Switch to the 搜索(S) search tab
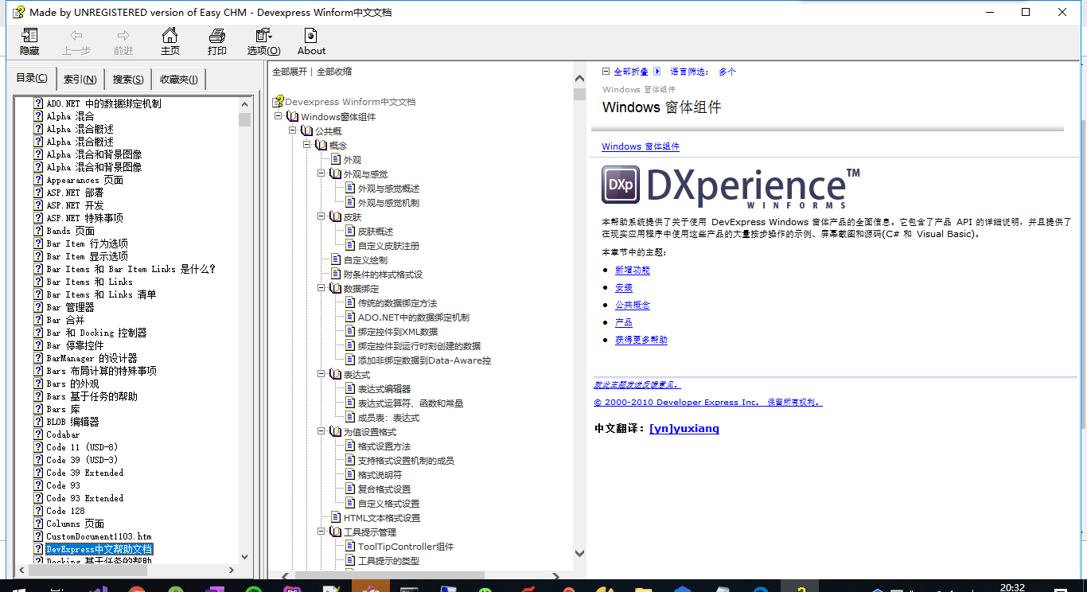The image size is (1087, 592). (128, 79)
